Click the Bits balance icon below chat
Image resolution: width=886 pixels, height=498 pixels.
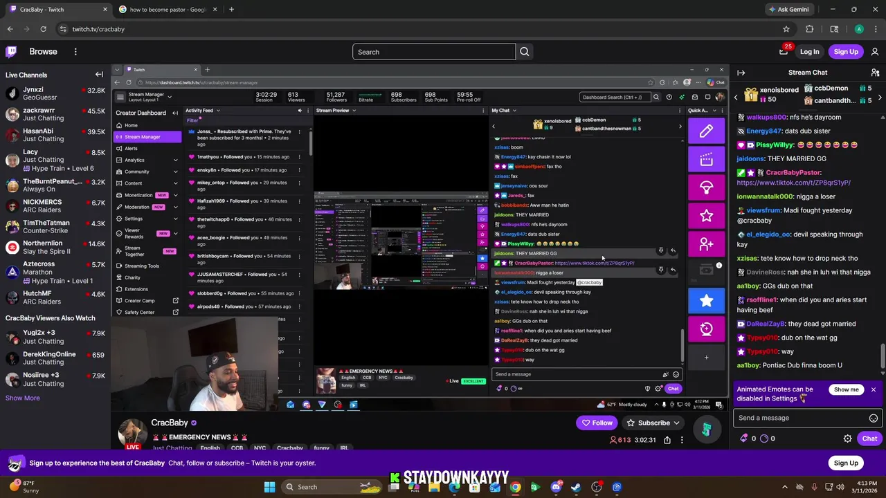tap(744, 439)
